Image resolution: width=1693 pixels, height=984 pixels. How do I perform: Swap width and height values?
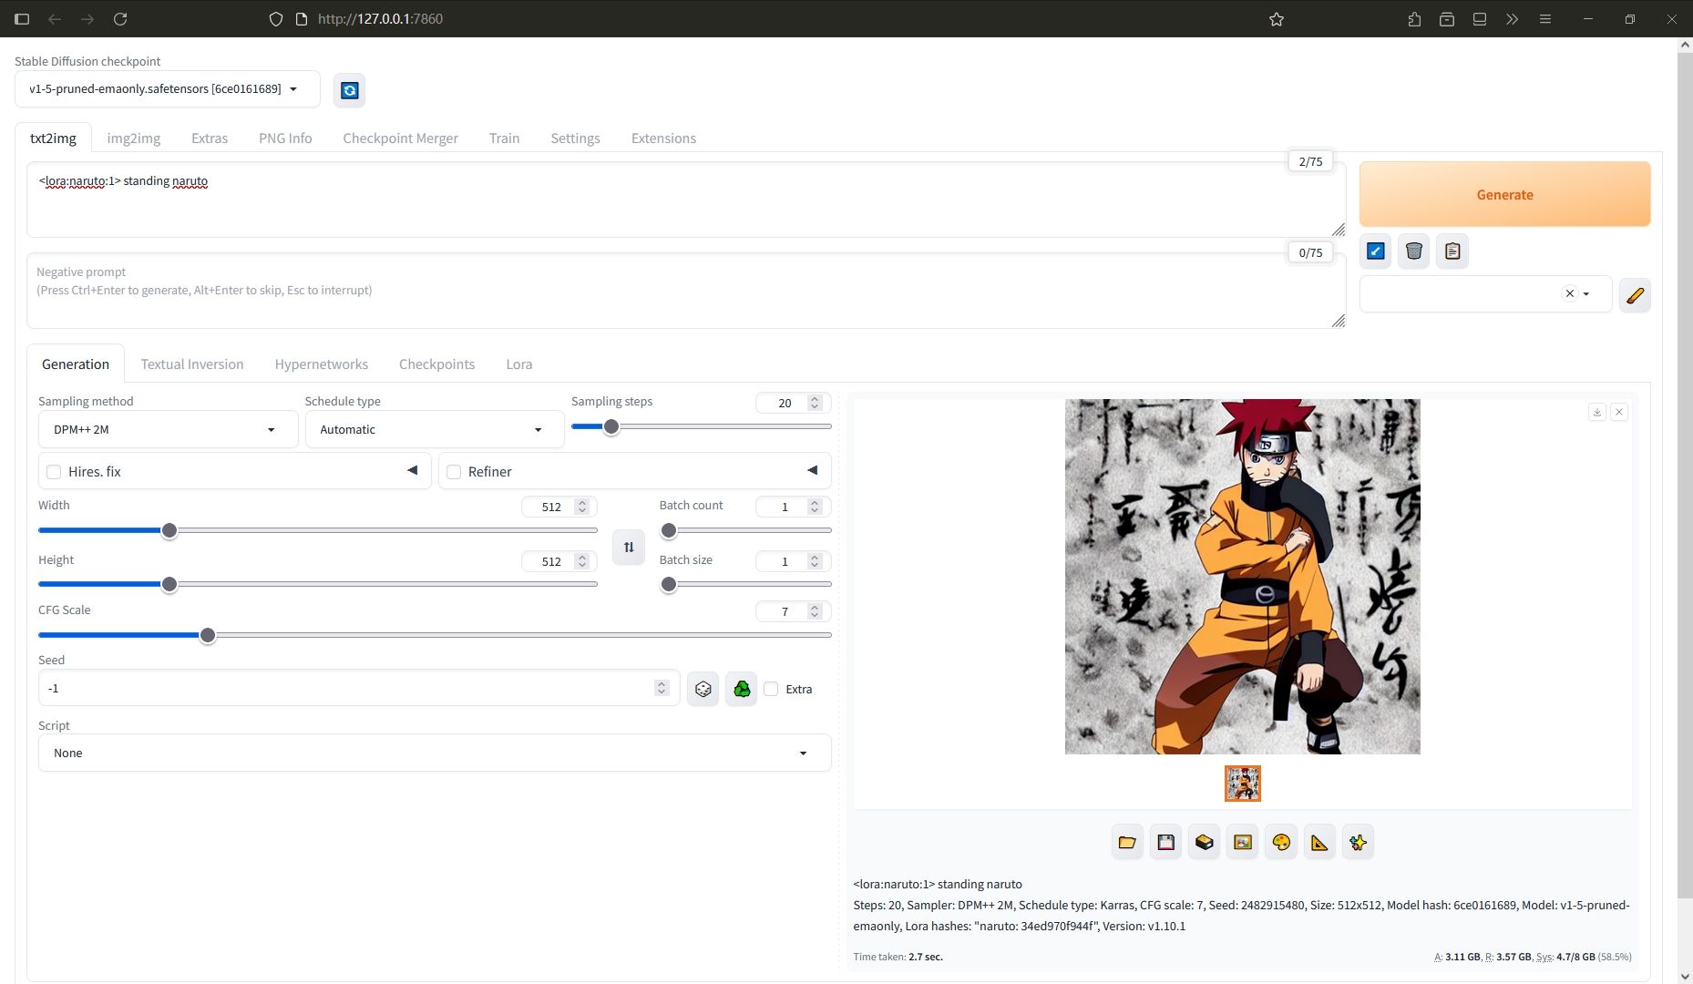pos(629,547)
